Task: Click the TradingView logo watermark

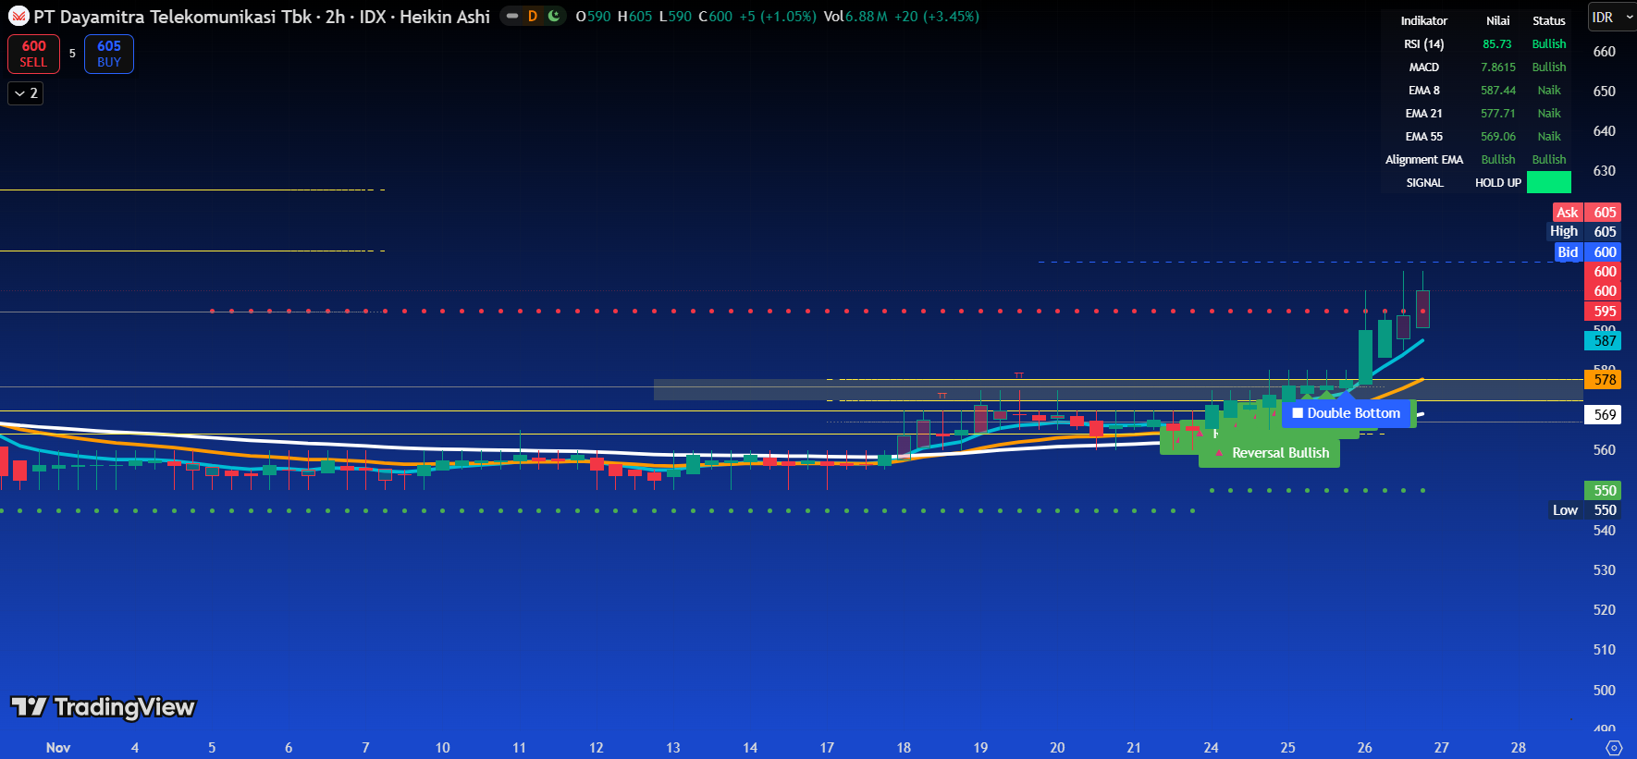Action: point(104,707)
